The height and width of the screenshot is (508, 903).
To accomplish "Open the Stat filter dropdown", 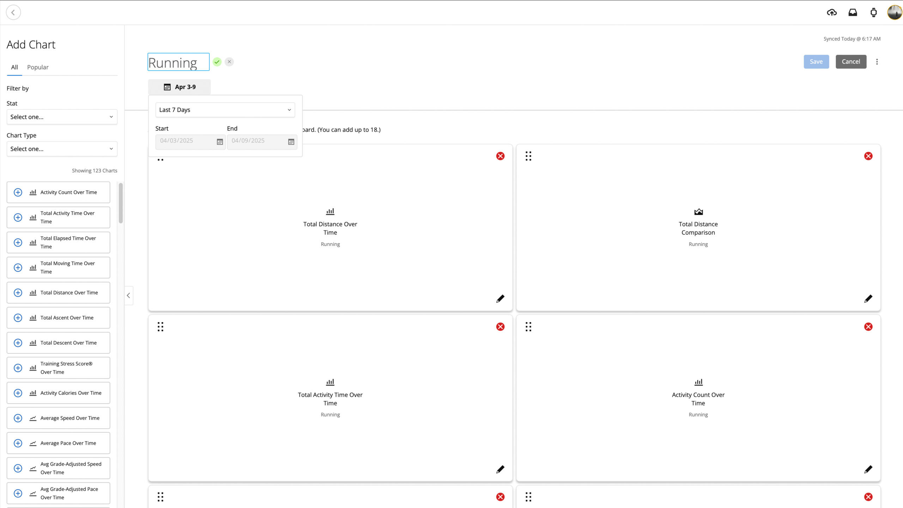I will 62,117.
